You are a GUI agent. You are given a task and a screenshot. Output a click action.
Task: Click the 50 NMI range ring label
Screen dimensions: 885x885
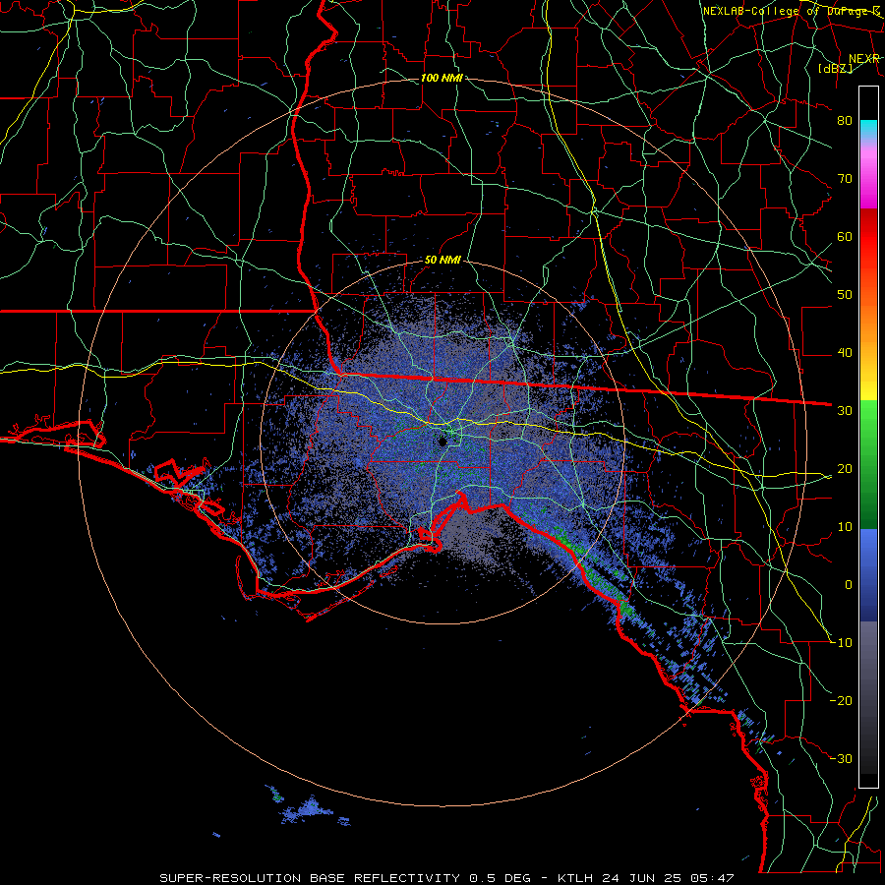click(442, 261)
